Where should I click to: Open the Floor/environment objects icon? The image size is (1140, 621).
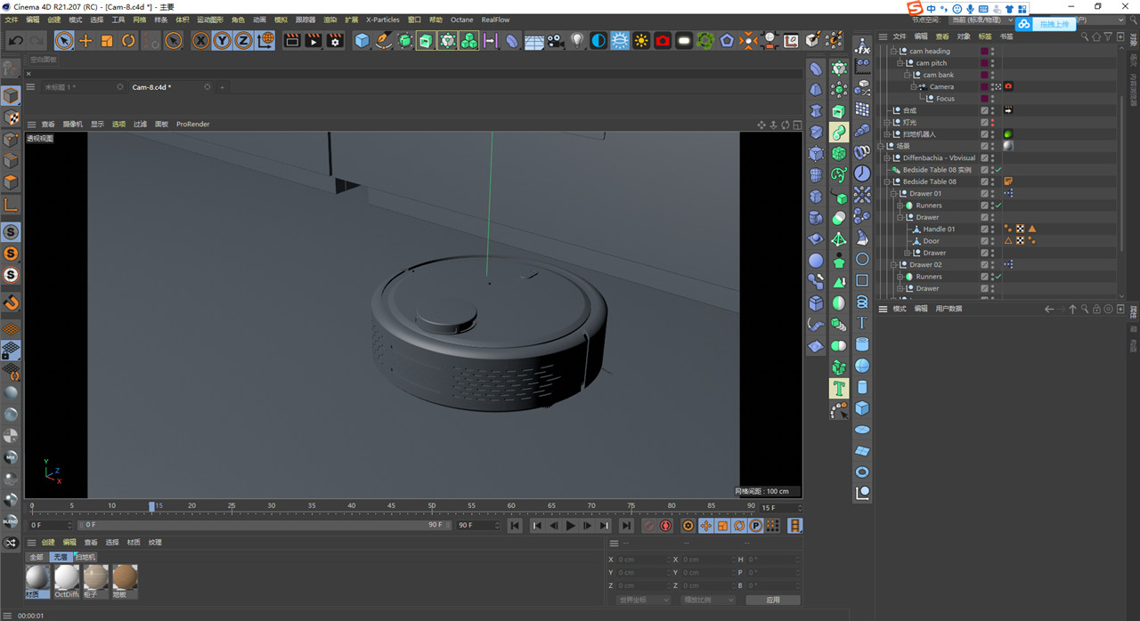pyautogui.click(x=534, y=40)
